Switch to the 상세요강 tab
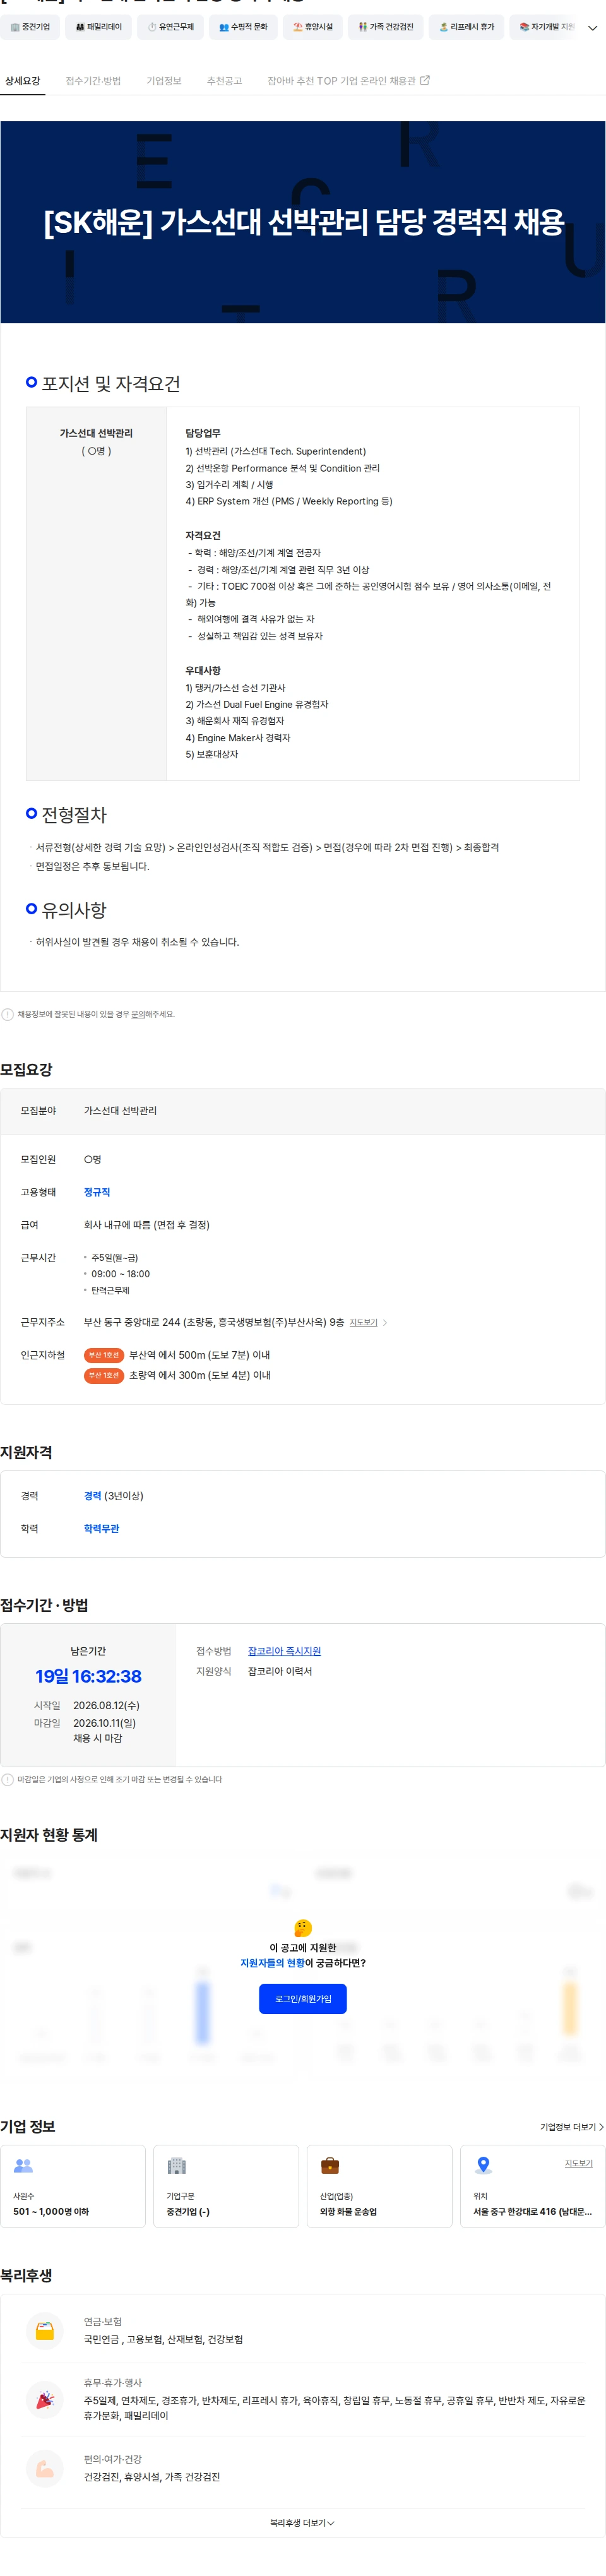 pos(23,81)
